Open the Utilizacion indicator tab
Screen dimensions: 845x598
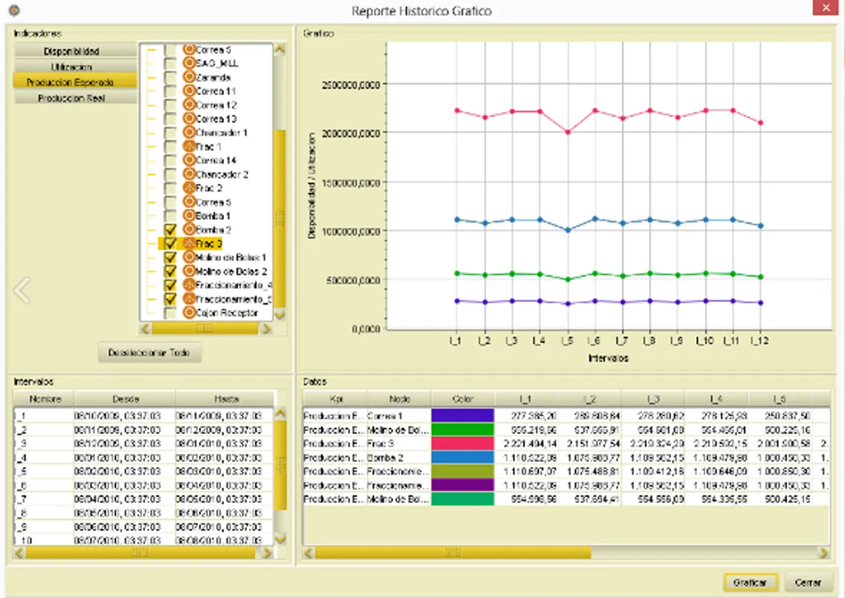coord(76,66)
